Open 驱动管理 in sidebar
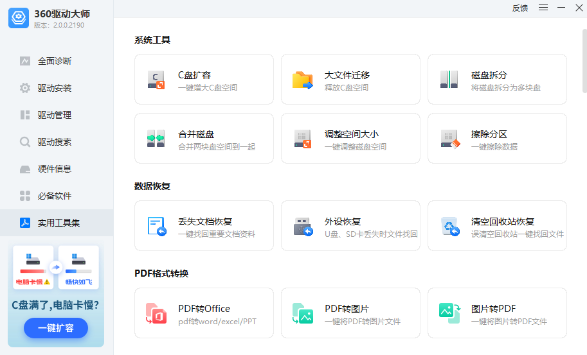The height and width of the screenshot is (355, 587). coord(57,115)
